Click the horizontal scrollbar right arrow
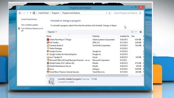174x98 pixels. pyautogui.click(x=143, y=75)
